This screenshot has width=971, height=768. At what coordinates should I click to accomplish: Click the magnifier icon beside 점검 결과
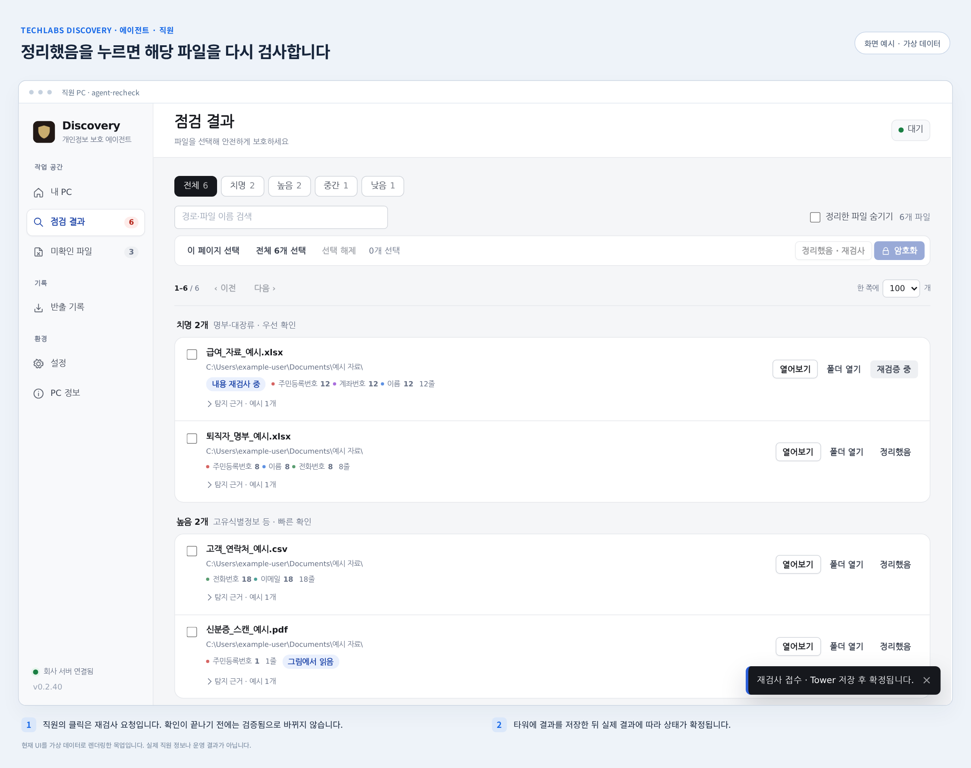[x=39, y=222]
